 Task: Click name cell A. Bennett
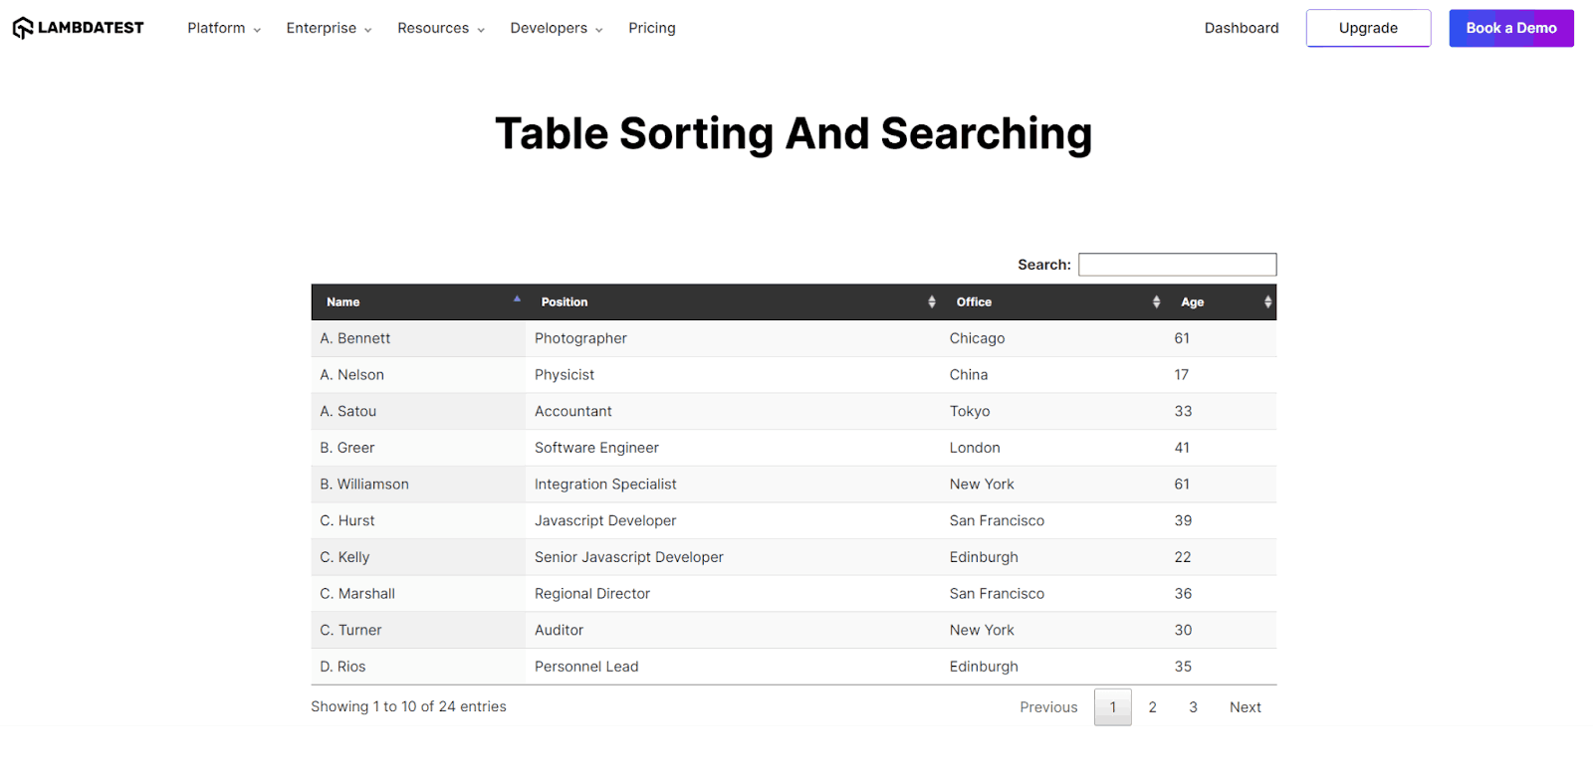[x=418, y=338]
